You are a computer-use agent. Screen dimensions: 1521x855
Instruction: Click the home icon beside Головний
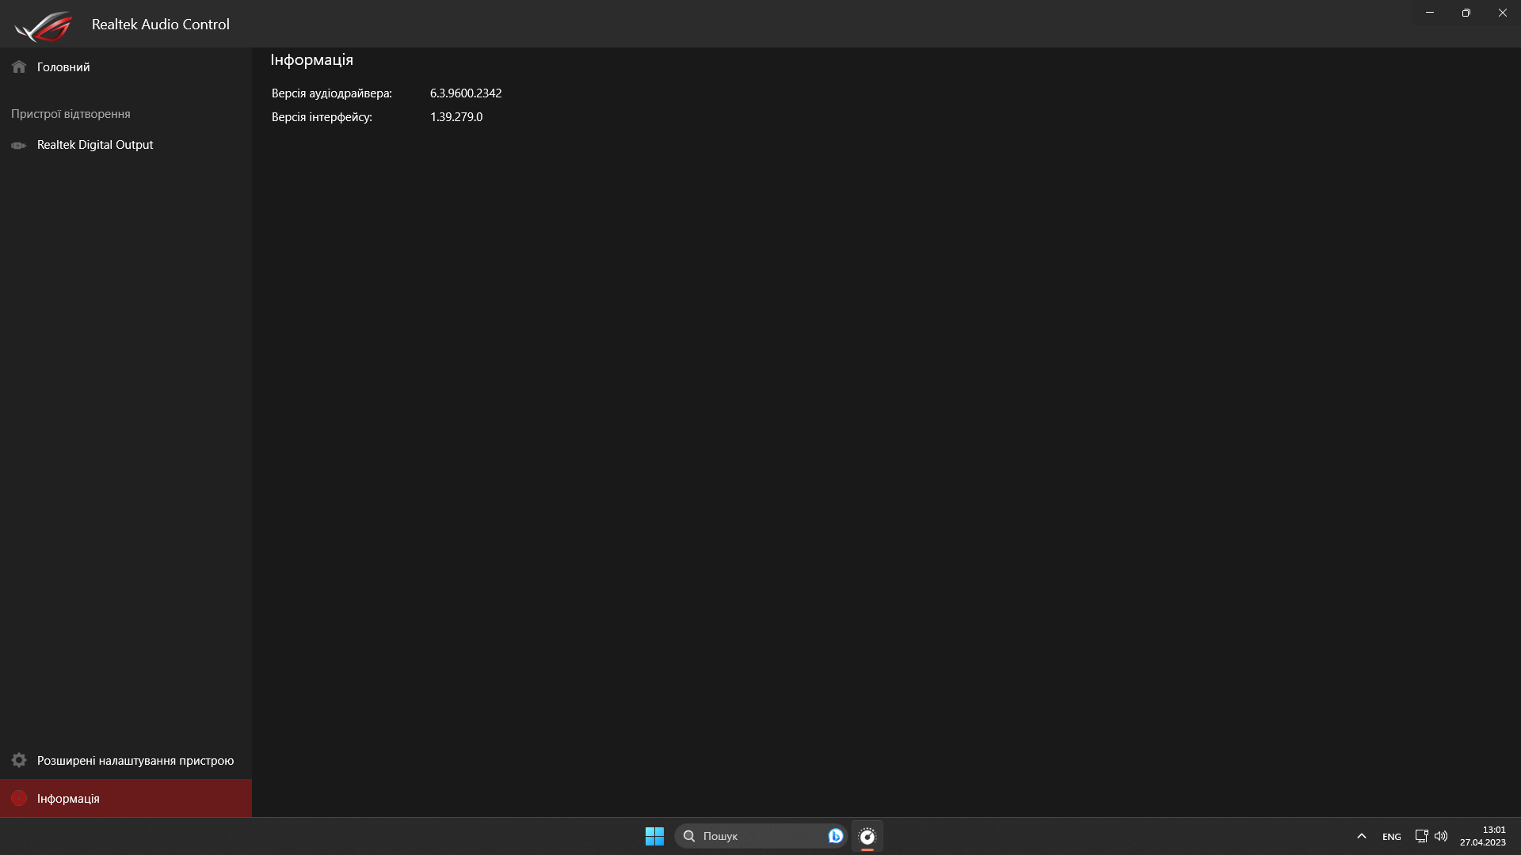[x=19, y=67]
